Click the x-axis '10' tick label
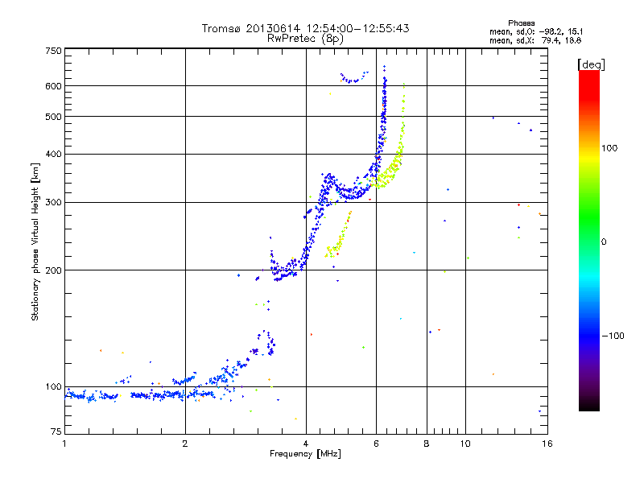644x483 pixels. tap(465, 444)
